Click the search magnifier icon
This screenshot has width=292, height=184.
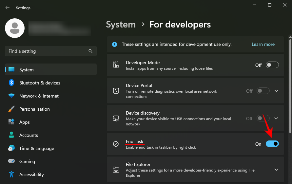(x=90, y=51)
